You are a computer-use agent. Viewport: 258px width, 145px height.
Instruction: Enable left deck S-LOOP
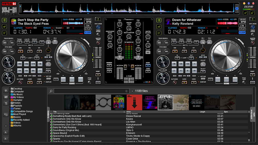[x=88, y=32]
